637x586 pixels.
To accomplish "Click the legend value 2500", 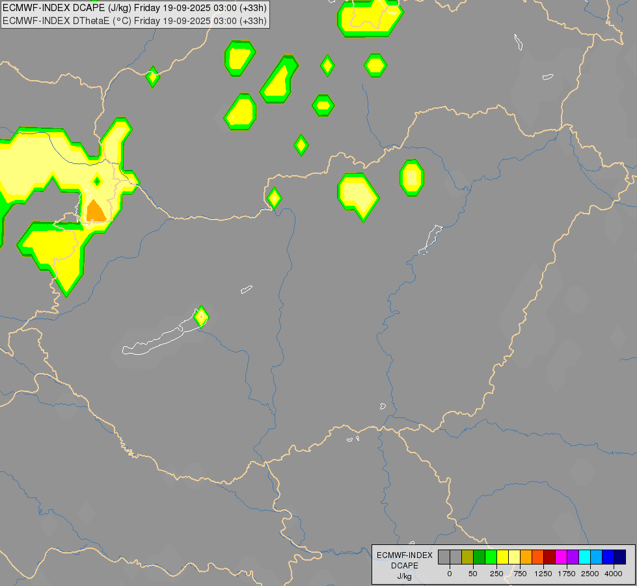I will click(590, 574).
